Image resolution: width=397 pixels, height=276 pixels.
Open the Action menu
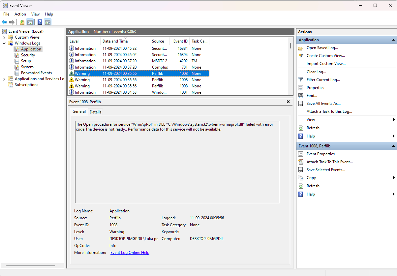[x=20, y=14]
